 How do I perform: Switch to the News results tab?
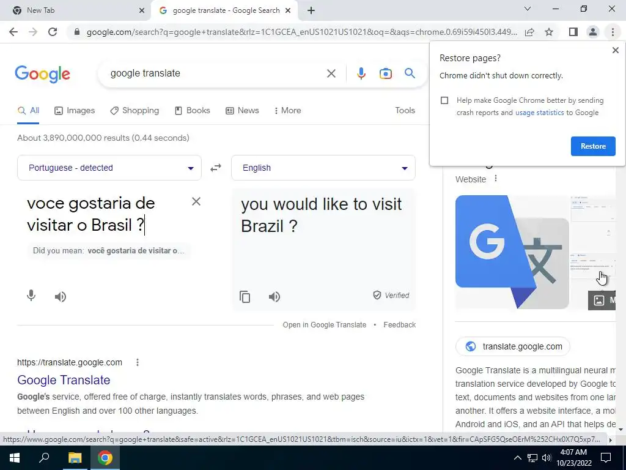pos(242,110)
